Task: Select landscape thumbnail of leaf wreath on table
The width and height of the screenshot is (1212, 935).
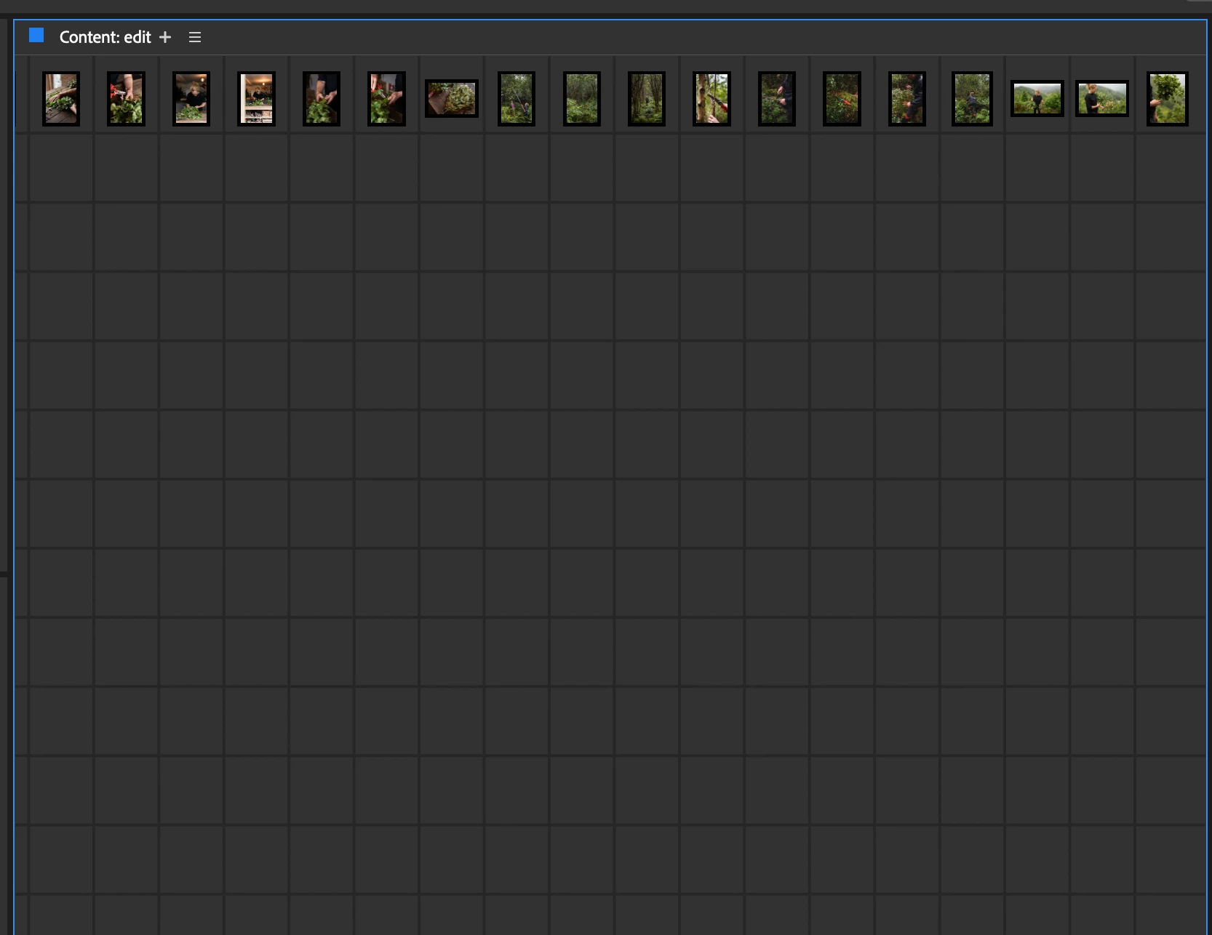Action: coord(452,98)
